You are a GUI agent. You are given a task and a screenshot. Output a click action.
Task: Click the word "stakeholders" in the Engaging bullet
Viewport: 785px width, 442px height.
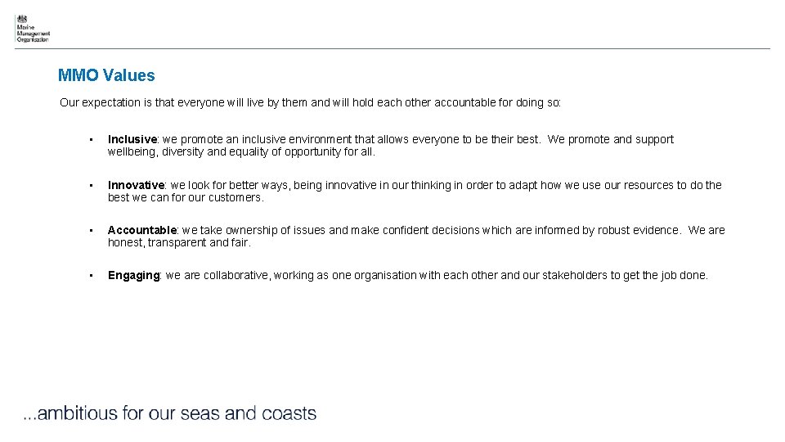pyautogui.click(x=575, y=276)
